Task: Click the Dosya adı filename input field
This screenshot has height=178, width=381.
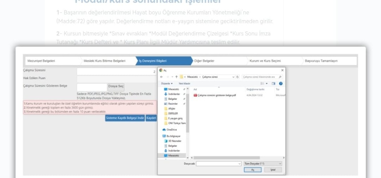Action: click(218, 163)
